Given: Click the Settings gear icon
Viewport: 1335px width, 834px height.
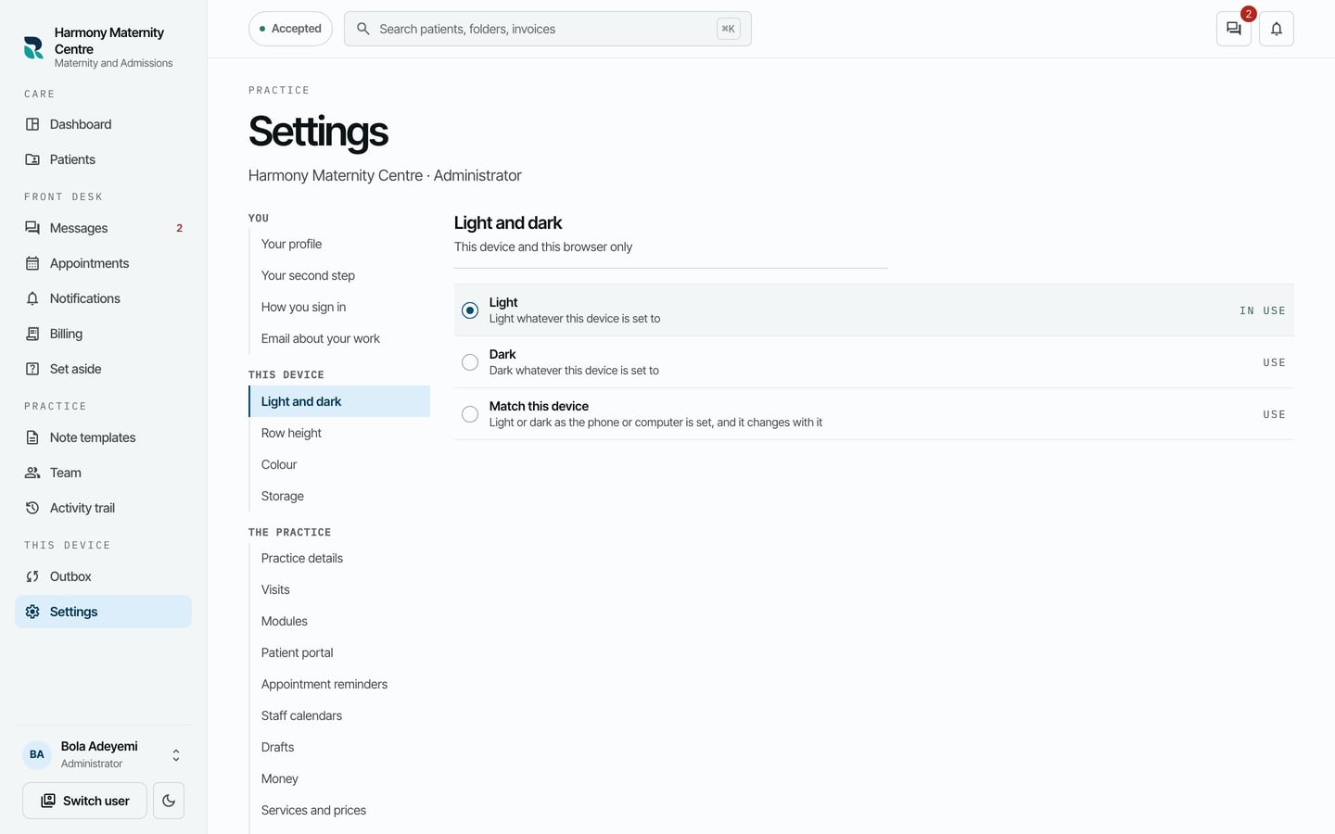Looking at the screenshot, I should (x=32, y=612).
